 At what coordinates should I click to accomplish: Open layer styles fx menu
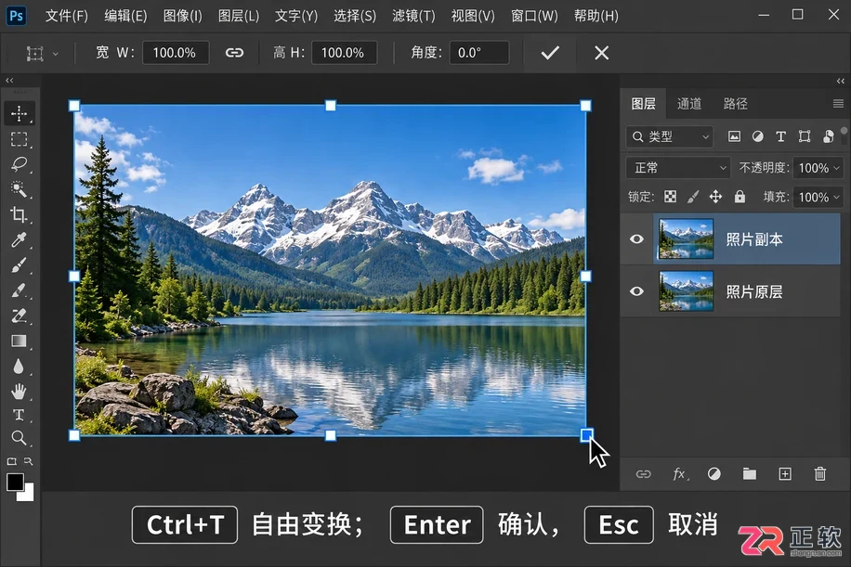click(x=679, y=474)
